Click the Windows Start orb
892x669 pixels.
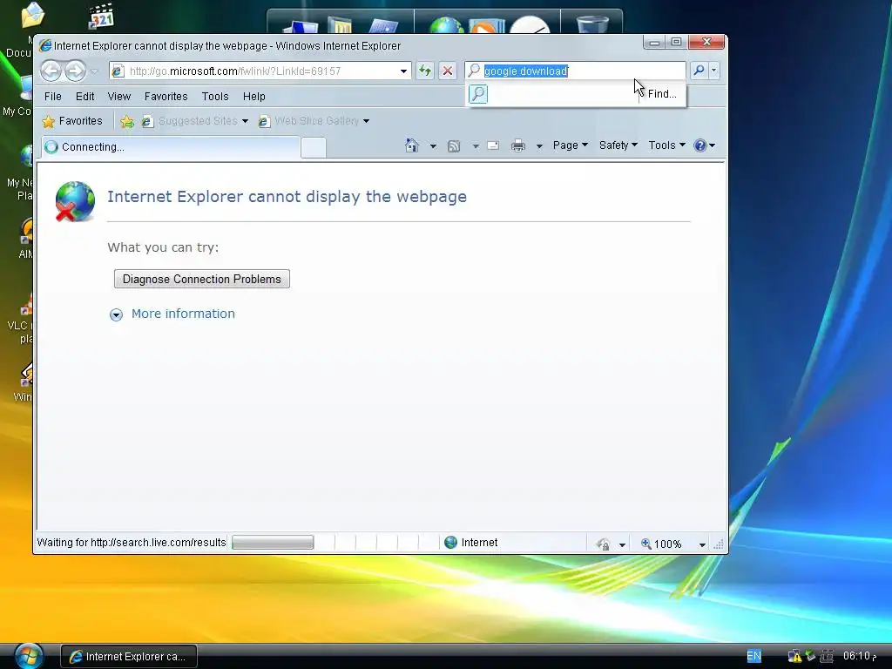(29, 656)
